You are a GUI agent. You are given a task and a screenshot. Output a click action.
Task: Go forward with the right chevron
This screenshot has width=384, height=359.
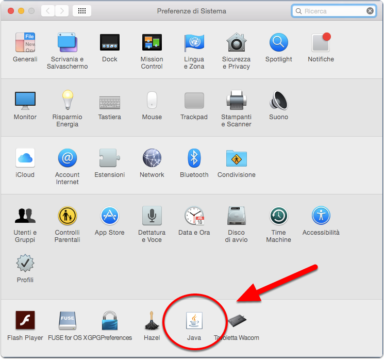click(x=62, y=11)
